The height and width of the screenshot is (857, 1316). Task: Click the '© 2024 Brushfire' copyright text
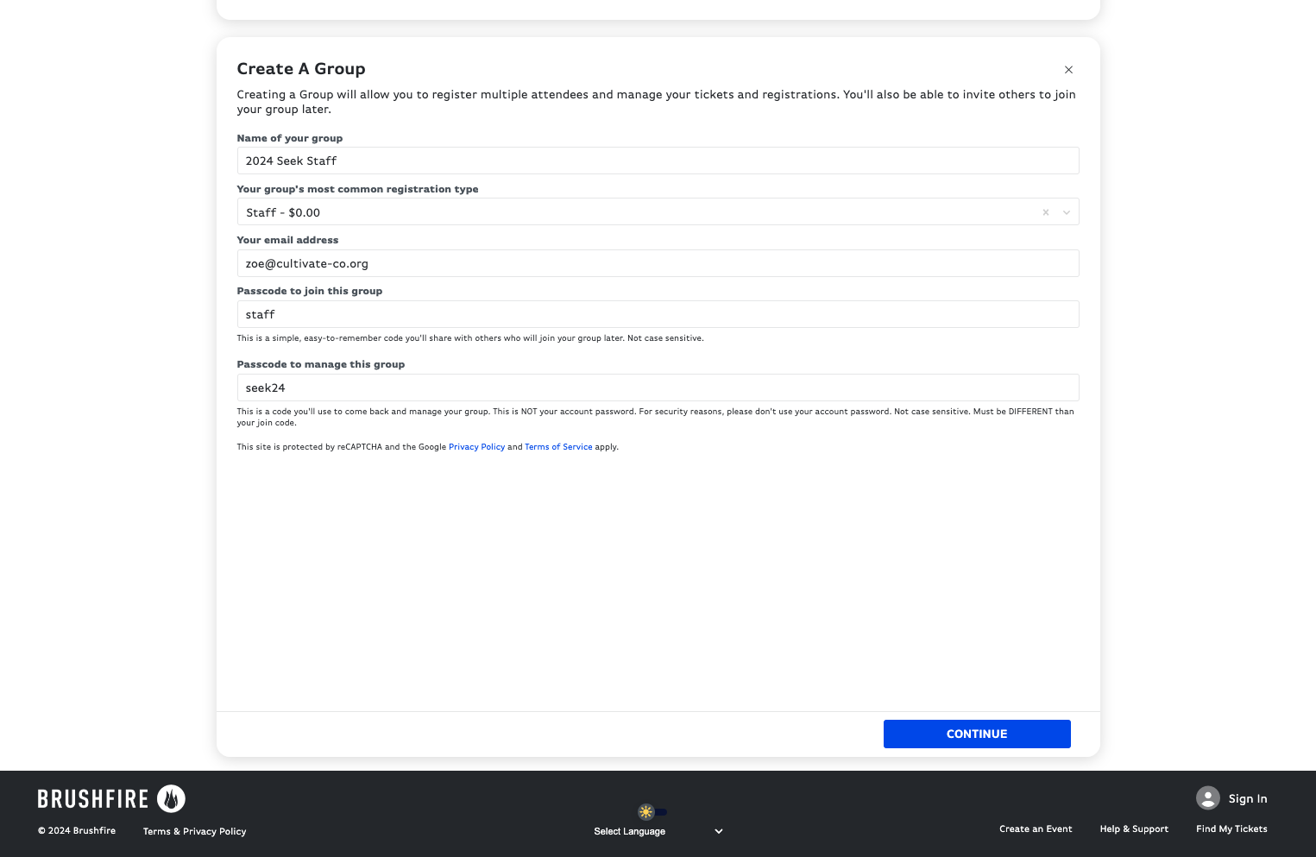(x=77, y=831)
